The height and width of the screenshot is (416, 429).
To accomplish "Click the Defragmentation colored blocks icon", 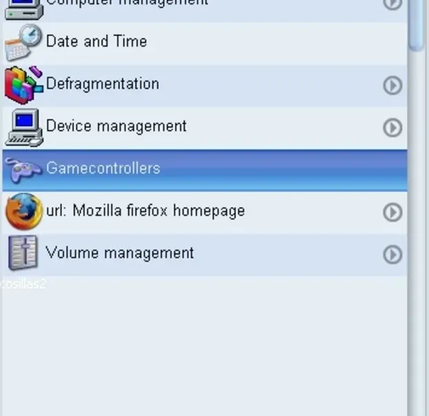I will [x=24, y=85].
